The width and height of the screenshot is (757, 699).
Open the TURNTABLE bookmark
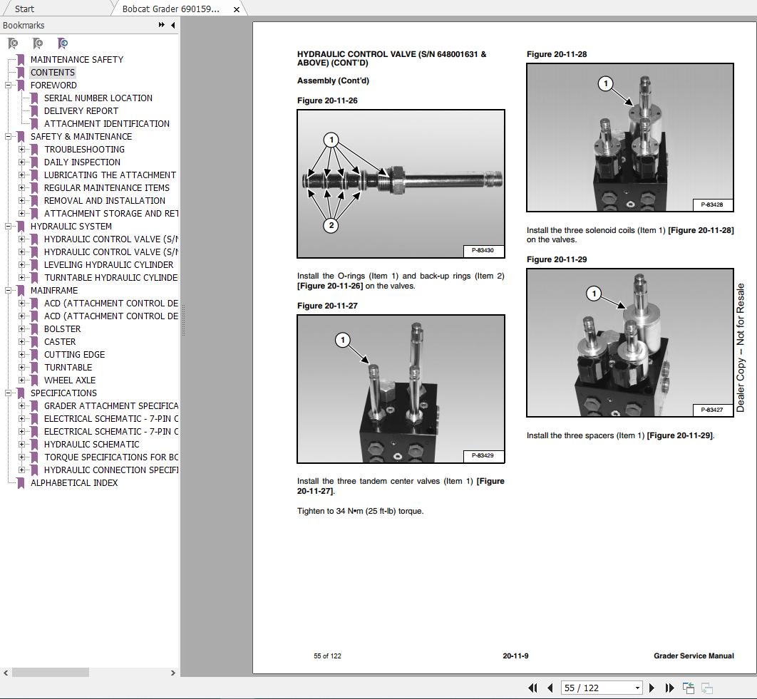[x=68, y=368]
